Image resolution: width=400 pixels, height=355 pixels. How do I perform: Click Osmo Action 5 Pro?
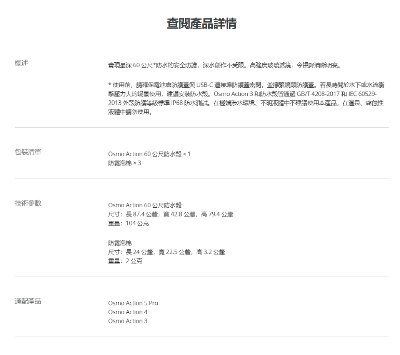click(133, 303)
